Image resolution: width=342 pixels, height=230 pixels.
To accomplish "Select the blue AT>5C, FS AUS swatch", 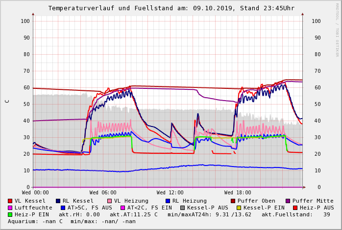I will (63, 208).
